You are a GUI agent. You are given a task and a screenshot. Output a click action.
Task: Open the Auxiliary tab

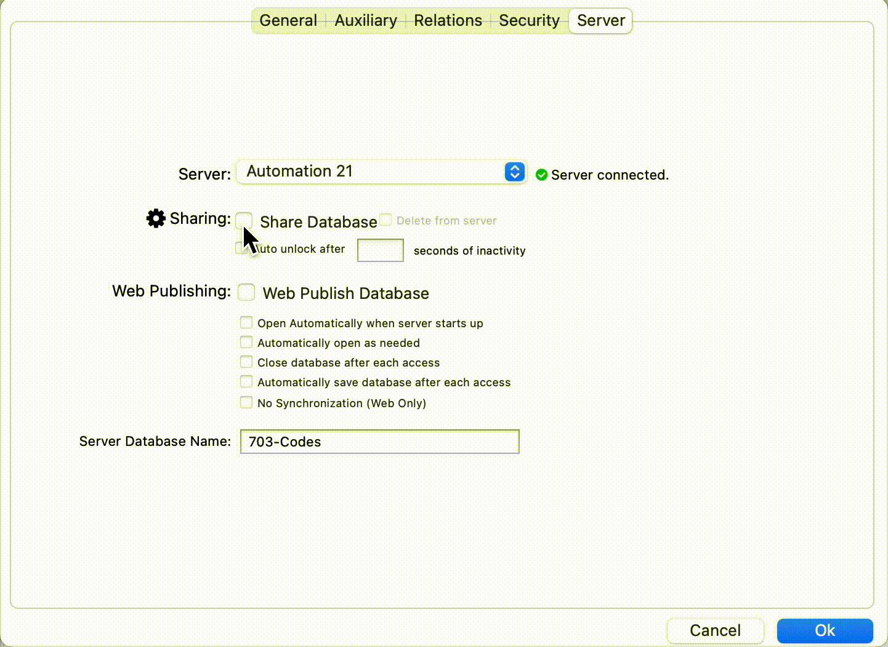(x=366, y=21)
